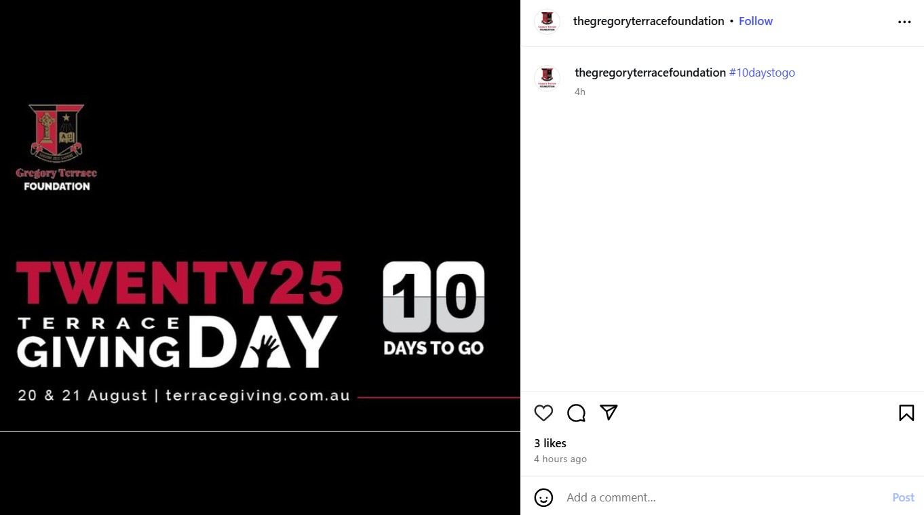Like the post with heart icon
Screen dimensions: 924x515
click(x=543, y=413)
